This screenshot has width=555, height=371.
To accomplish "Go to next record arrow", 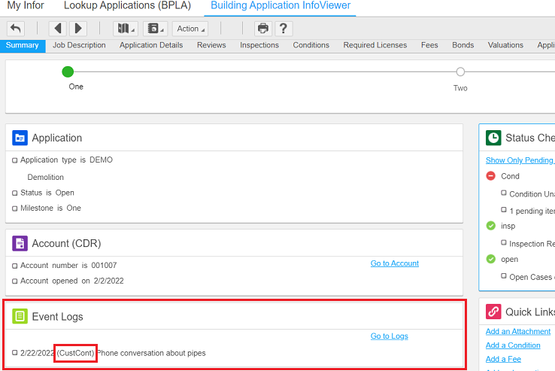I will click(77, 29).
